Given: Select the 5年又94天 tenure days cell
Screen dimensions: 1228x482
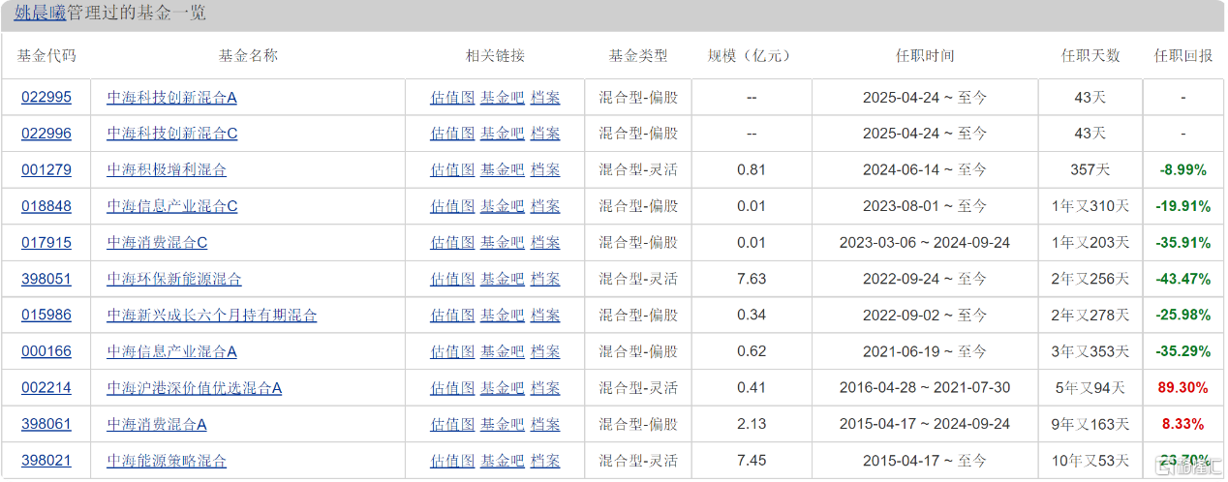Looking at the screenshot, I should click(x=1090, y=388).
